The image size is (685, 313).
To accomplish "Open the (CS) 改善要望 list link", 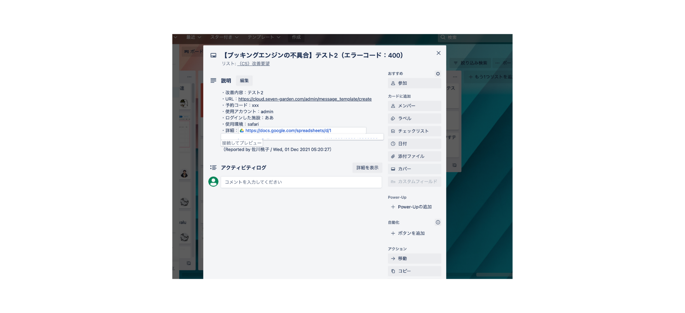I will point(254,64).
